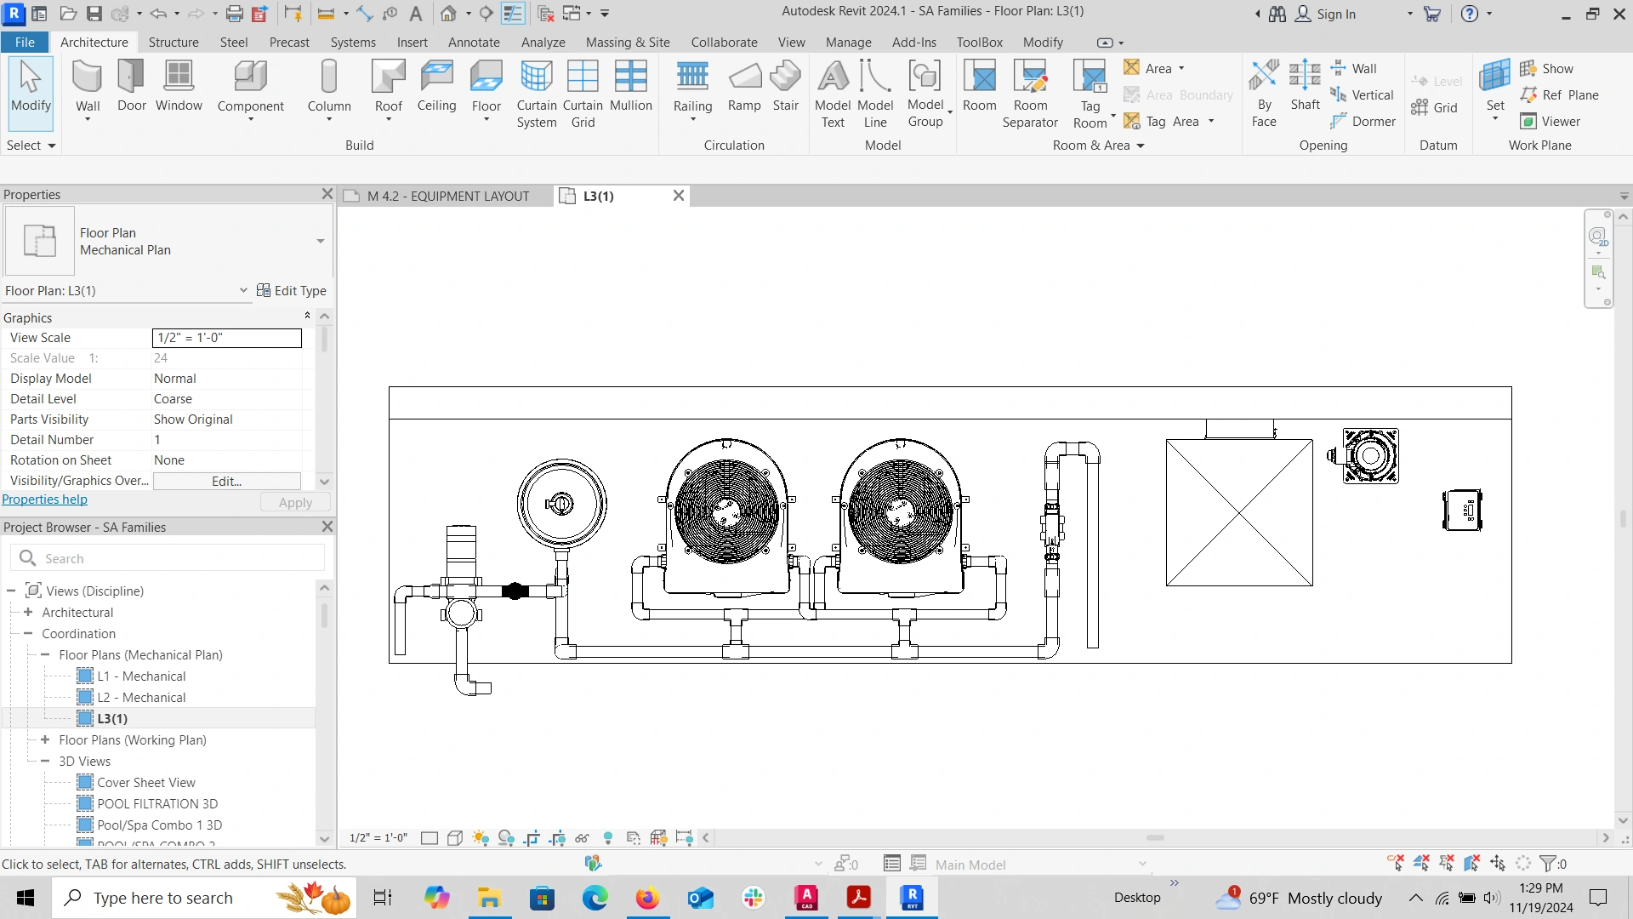Toggle drag elements on selection

(x=1498, y=864)
